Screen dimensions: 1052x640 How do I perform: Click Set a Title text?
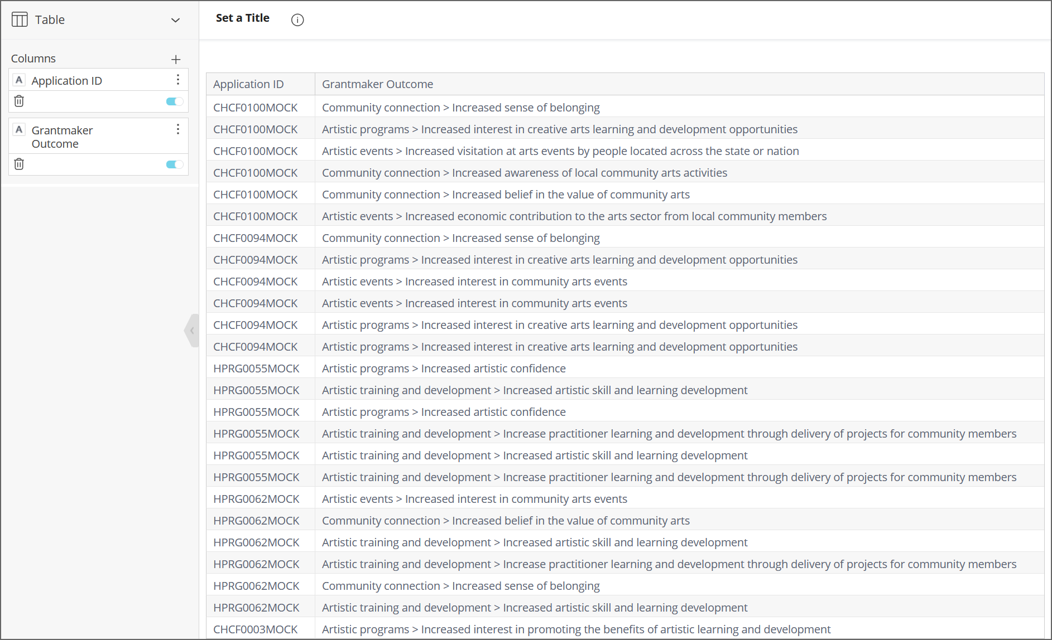point(242,18)
